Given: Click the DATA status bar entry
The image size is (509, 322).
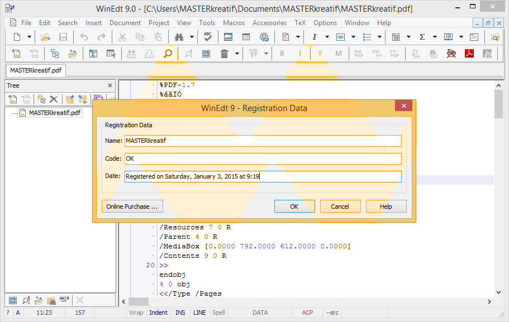Looking at the screenshot, I should [x=260, y=313].
